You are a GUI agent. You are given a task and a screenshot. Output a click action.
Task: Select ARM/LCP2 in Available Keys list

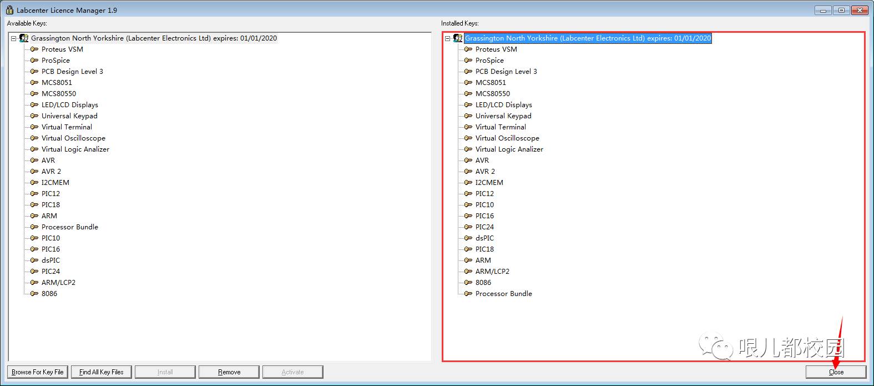click(x=58, y=283)
